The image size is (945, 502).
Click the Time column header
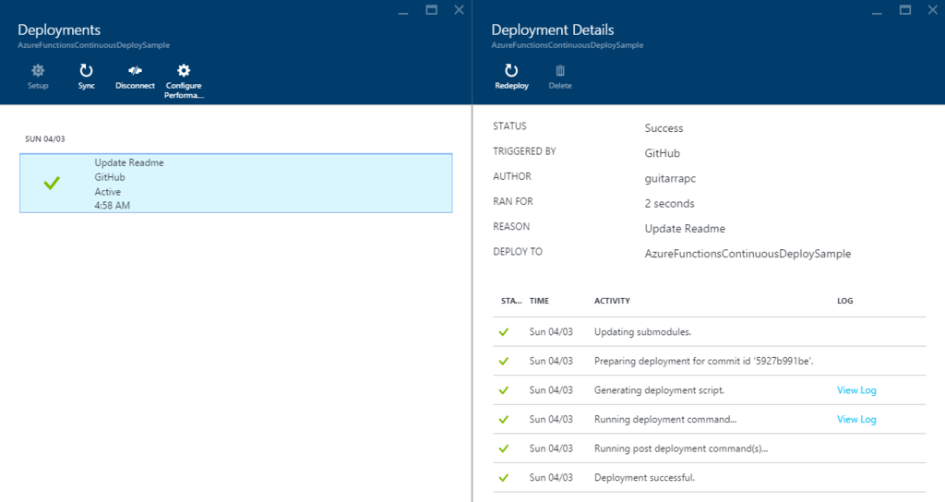(x=539, y=302)
